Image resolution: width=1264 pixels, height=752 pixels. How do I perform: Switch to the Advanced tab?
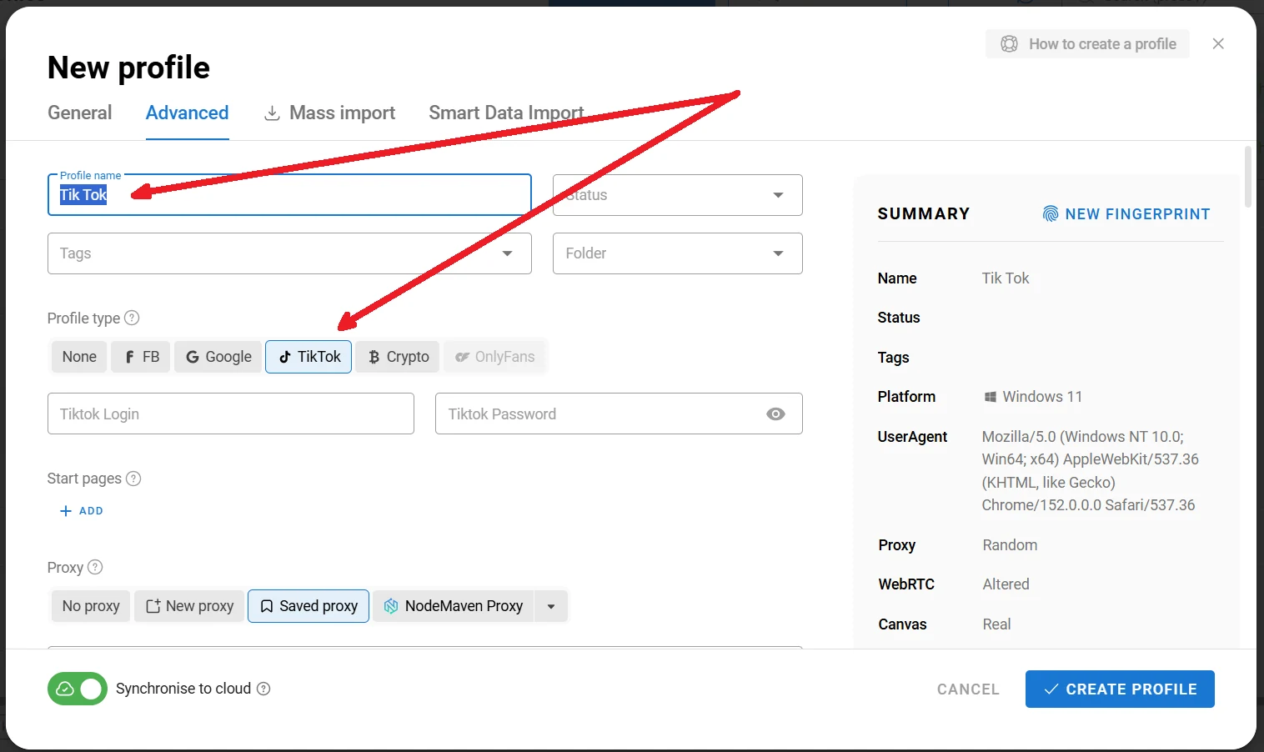[187, 113]
